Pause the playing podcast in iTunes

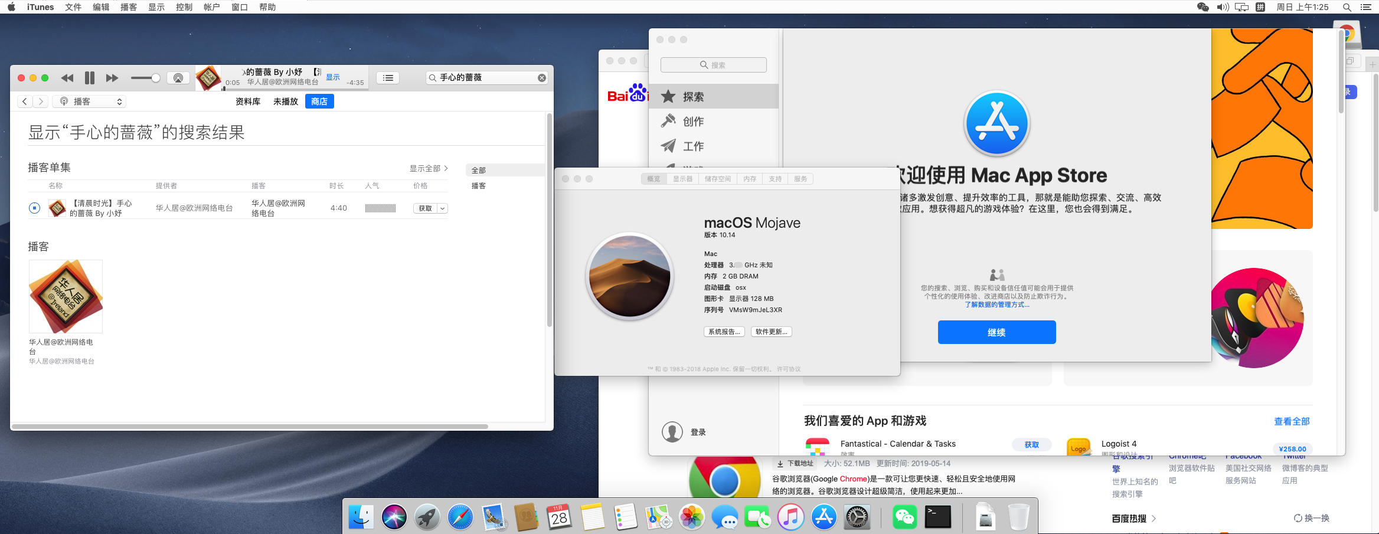point(90,78)
